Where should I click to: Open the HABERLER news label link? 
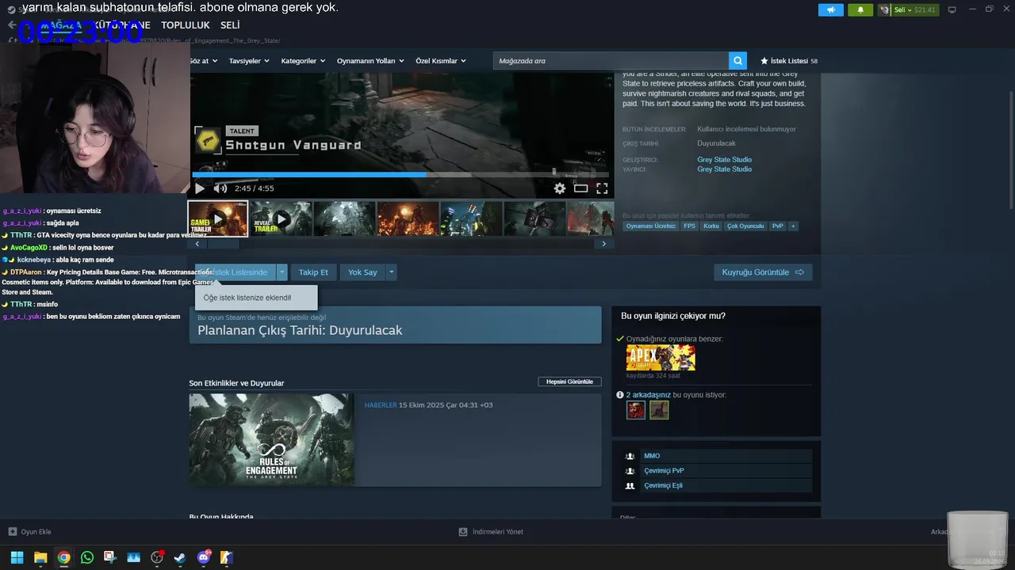pos(381,405)
